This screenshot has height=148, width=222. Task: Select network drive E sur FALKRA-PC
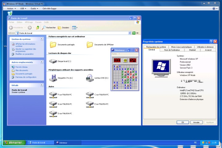click(90, 104)
